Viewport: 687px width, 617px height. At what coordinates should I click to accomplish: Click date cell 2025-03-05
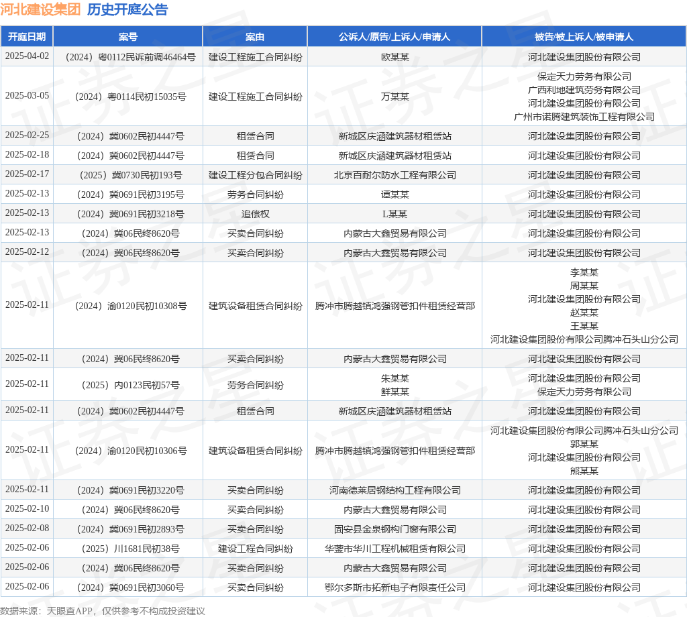(x=27, y=96)
